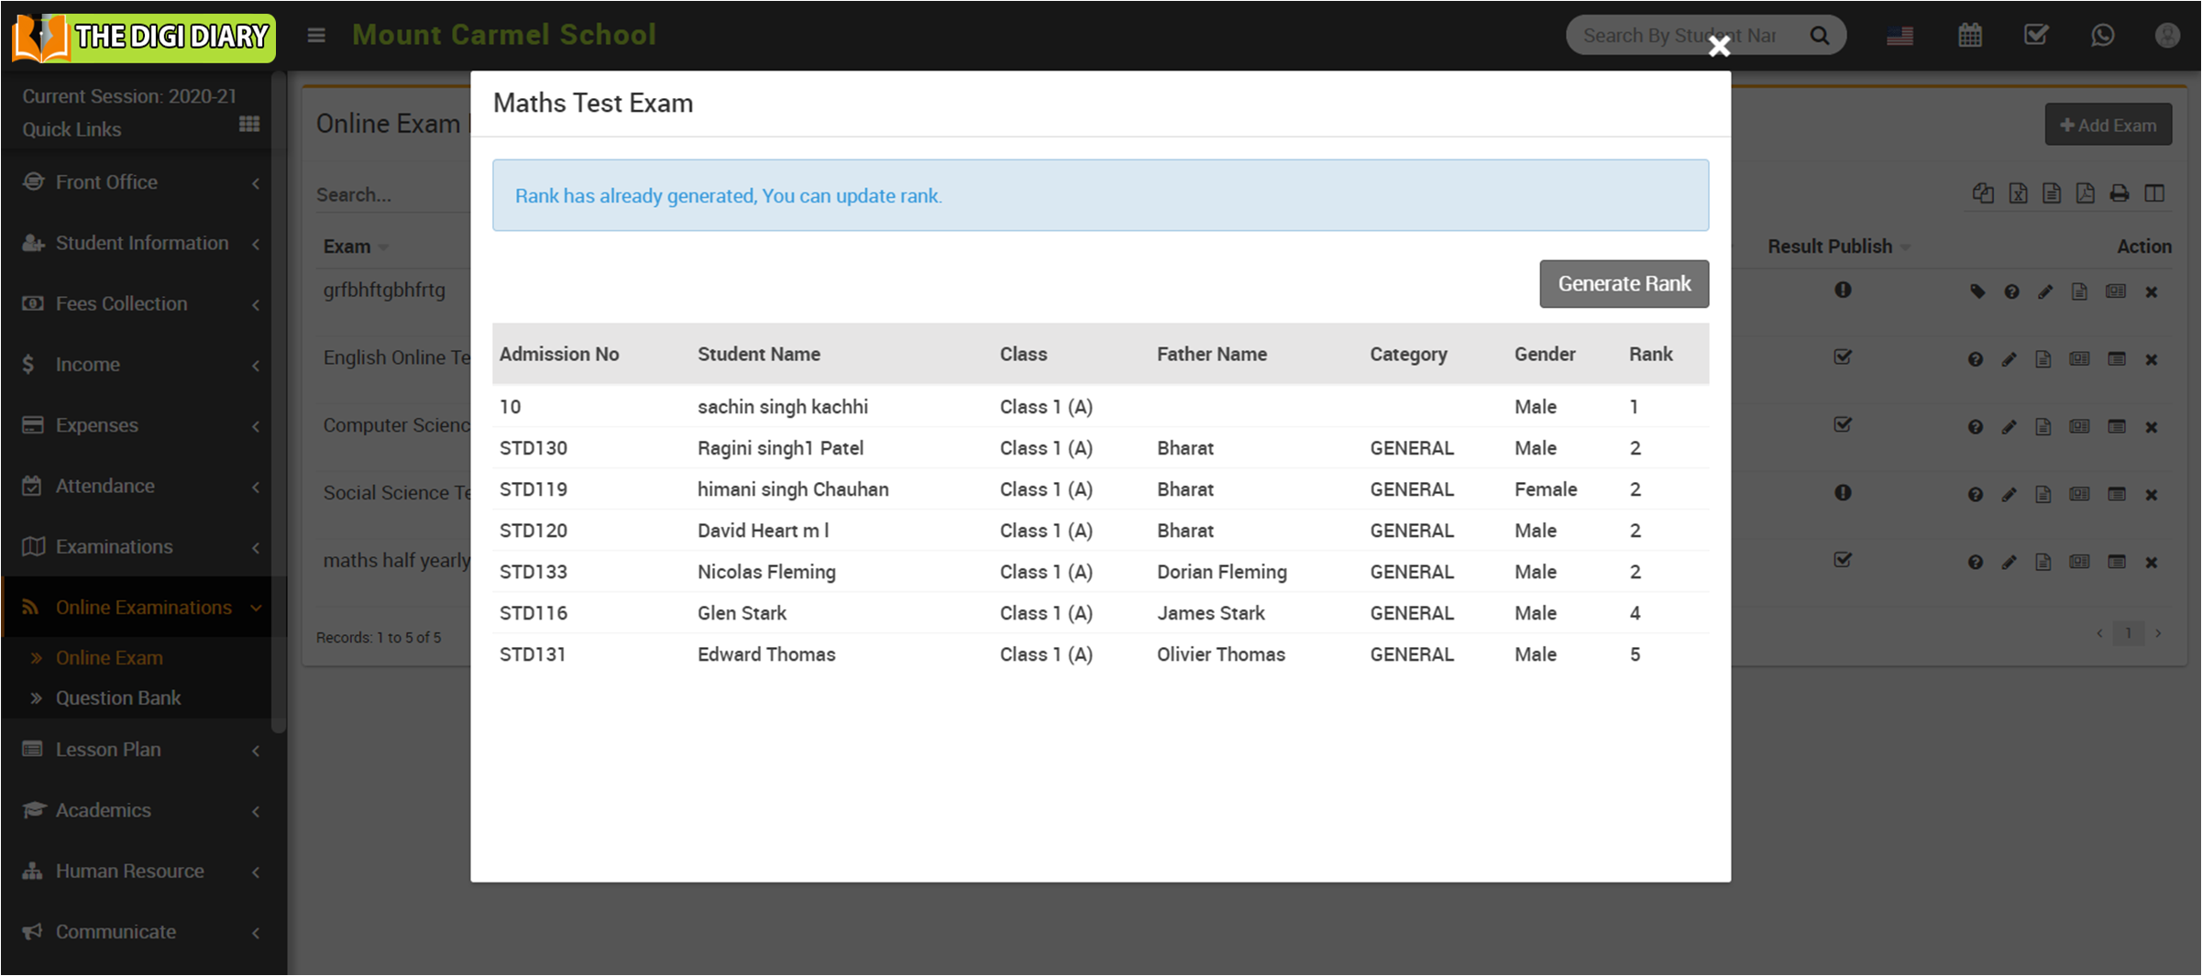Toggle Result Publish checkbox for Computer Science exam
Image resolution: width=2202 pixels, height=976 pixels.
click(1842, 425)
